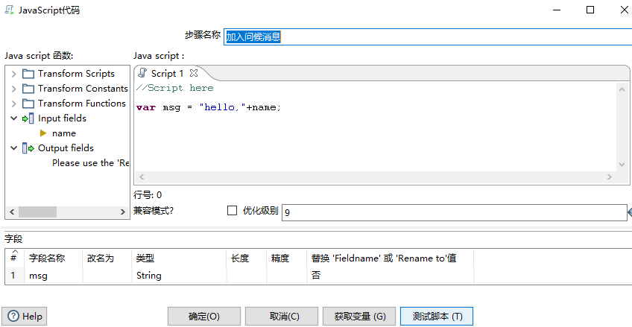Click script editor scroll-right arrow

tap(610, 177)
